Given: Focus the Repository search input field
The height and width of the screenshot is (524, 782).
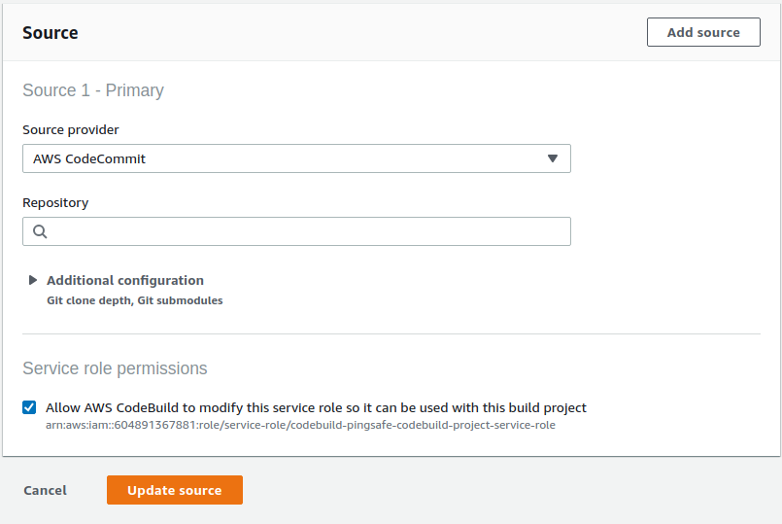Looking at the screenshot, I should coord(301,231).
